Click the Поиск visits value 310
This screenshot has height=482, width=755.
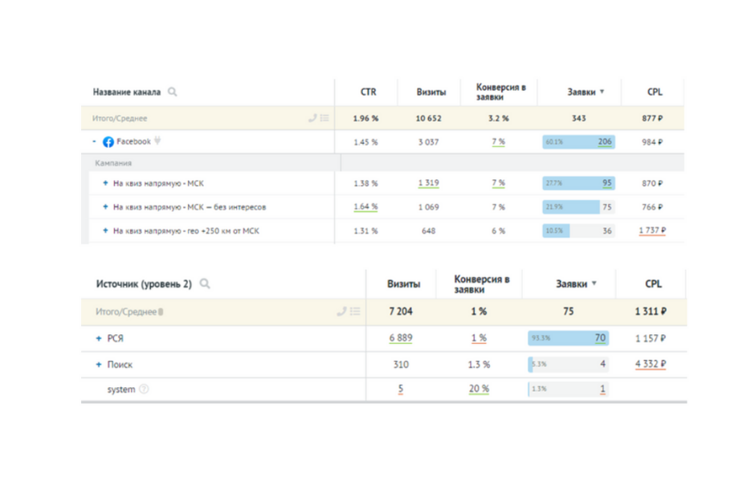[401, 365]
